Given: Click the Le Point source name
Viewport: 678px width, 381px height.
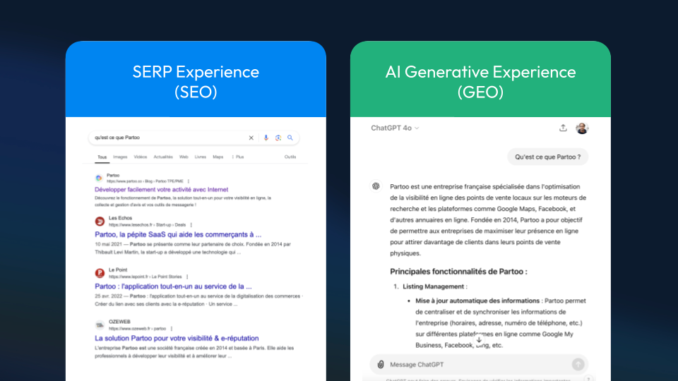Looking at the screenshot, I should (118, 270).
